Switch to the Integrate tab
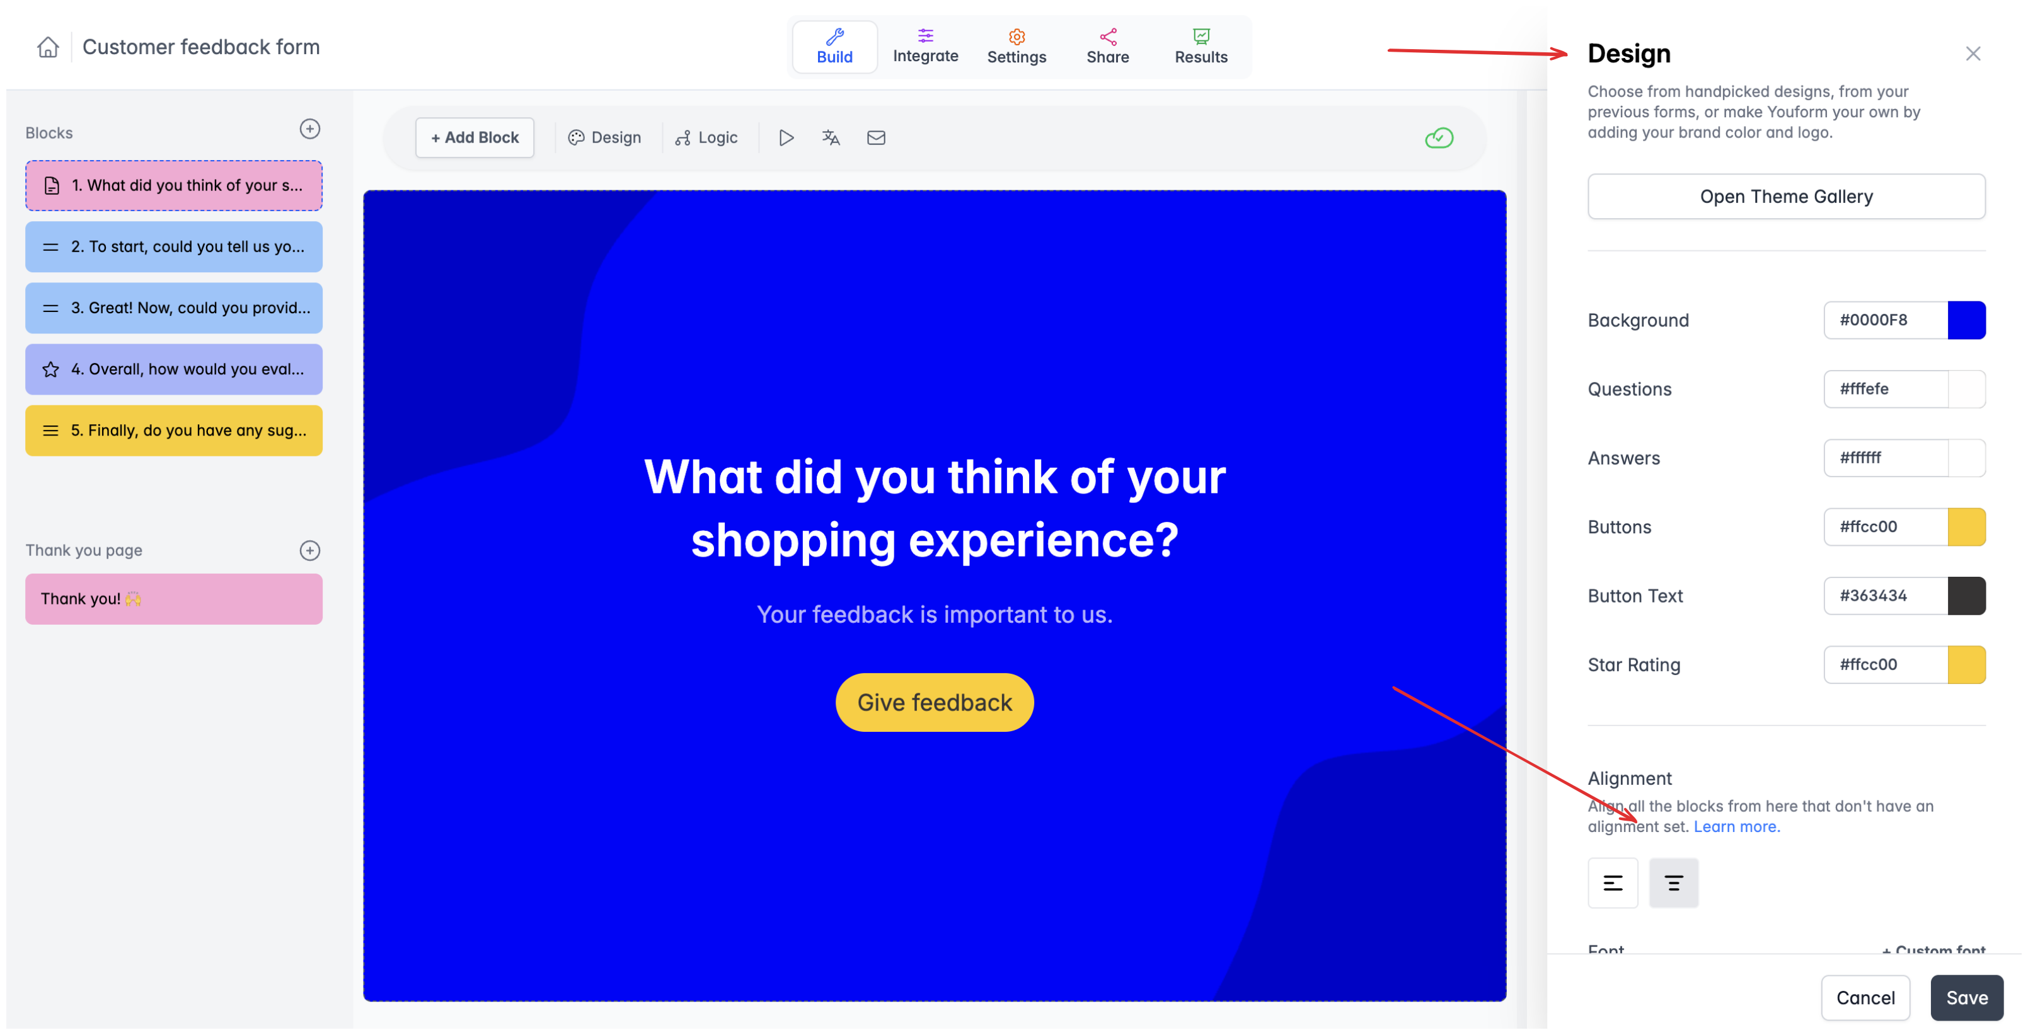The height and width of the screenshot is (1035, 2028). tap(925, 47)
